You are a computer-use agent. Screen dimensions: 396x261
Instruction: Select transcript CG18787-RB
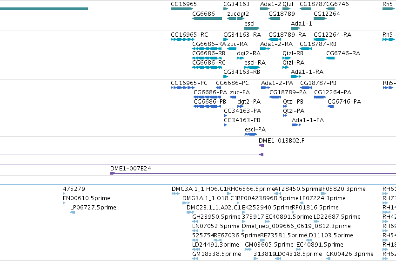306,49
